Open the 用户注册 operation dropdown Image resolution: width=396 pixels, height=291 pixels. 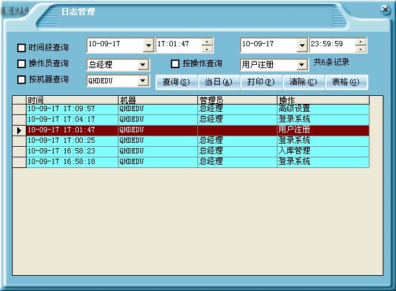point(301,65)
